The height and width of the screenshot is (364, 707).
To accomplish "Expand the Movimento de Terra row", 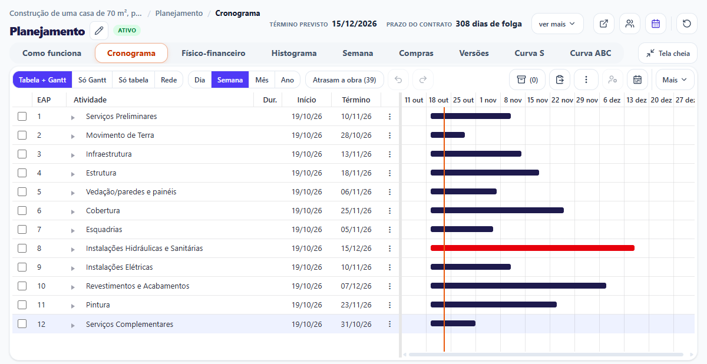I will click(73, 136).
